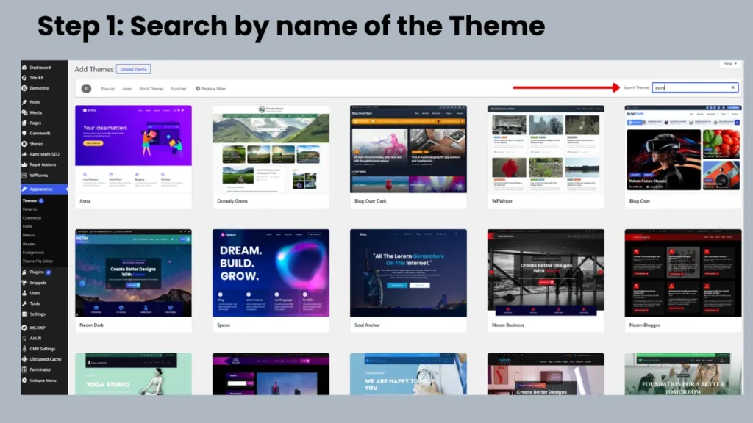Screen dimensions: 753x423
Task: Select the Neom Blogger theme thumbnail
Action: [683, 273]
